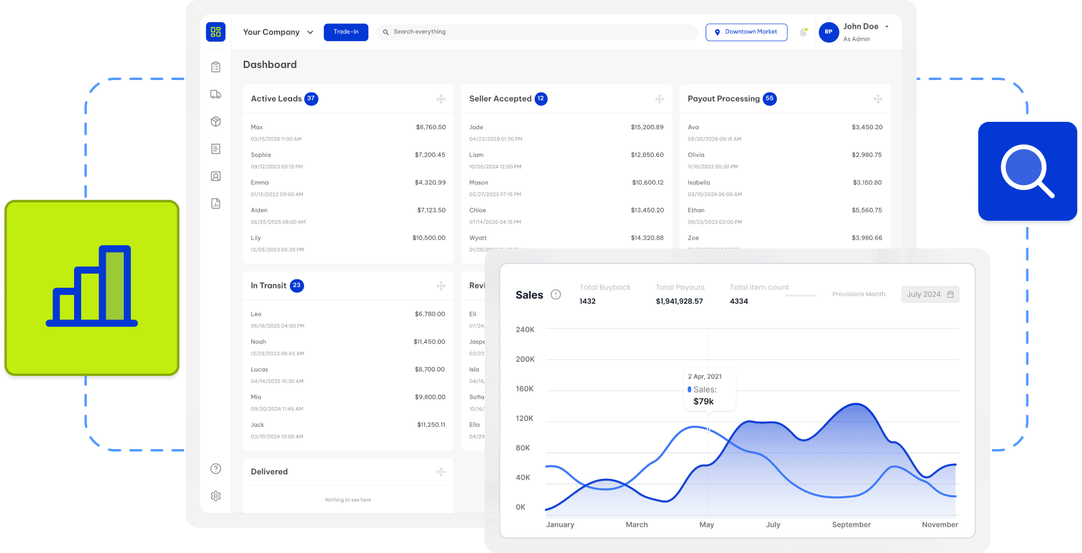1082x553 pixels.
Task: Open the John Doe account menu arrow
Action: pos(887,27)
